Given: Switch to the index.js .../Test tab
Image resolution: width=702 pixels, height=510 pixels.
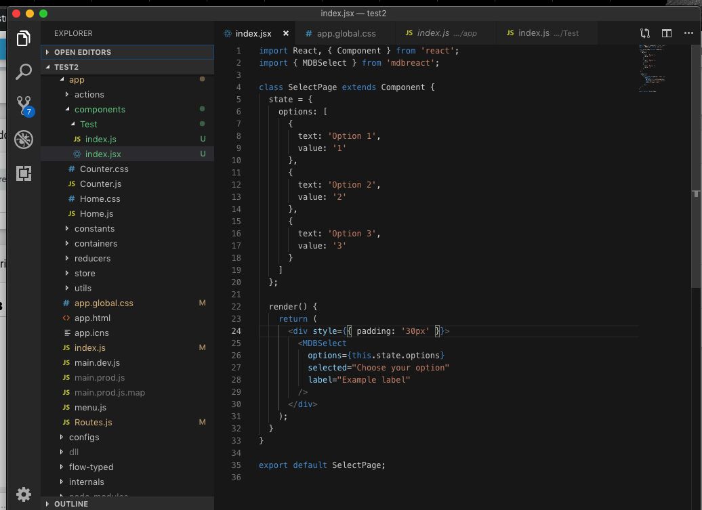Looking at the screenshot, I should [x=547, y=33].
